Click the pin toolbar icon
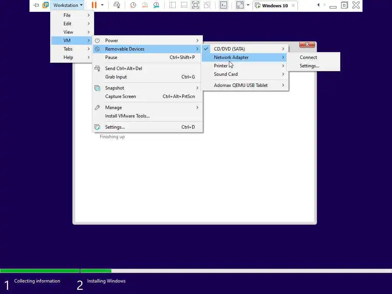The image size is (392, 294). click(36, 5)
